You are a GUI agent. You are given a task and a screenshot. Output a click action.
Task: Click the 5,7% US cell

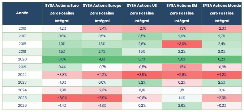(x=142, y=59)
